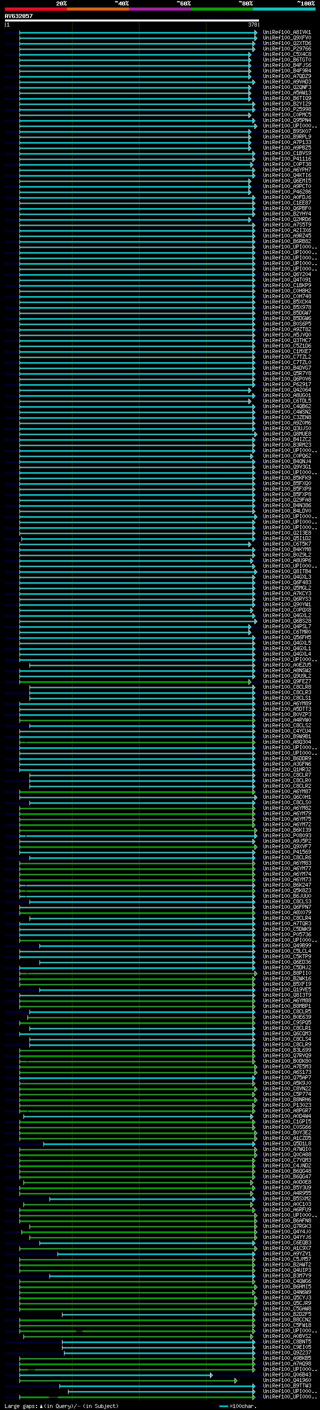Image resolution: width=320 pixels, height=1410 pixels.
Task: Open hit UniRef100_Q9Z237
Action: pos(287,1353)
